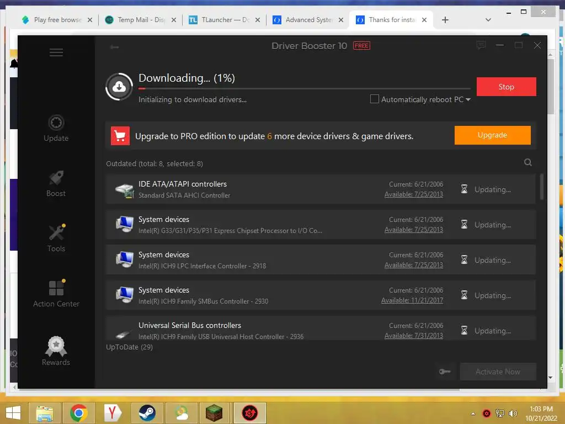Click browser vertical scrollbar down arrow
This screenshot has height=424, width=565.
click(550, 378)
